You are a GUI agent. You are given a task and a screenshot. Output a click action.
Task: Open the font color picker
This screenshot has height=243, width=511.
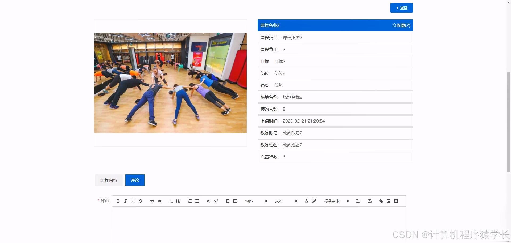[306, 201]
